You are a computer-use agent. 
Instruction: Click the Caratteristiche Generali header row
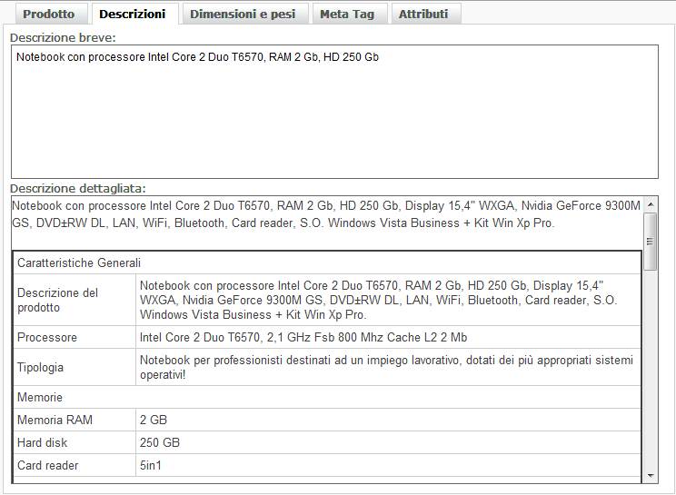[325, 262]
